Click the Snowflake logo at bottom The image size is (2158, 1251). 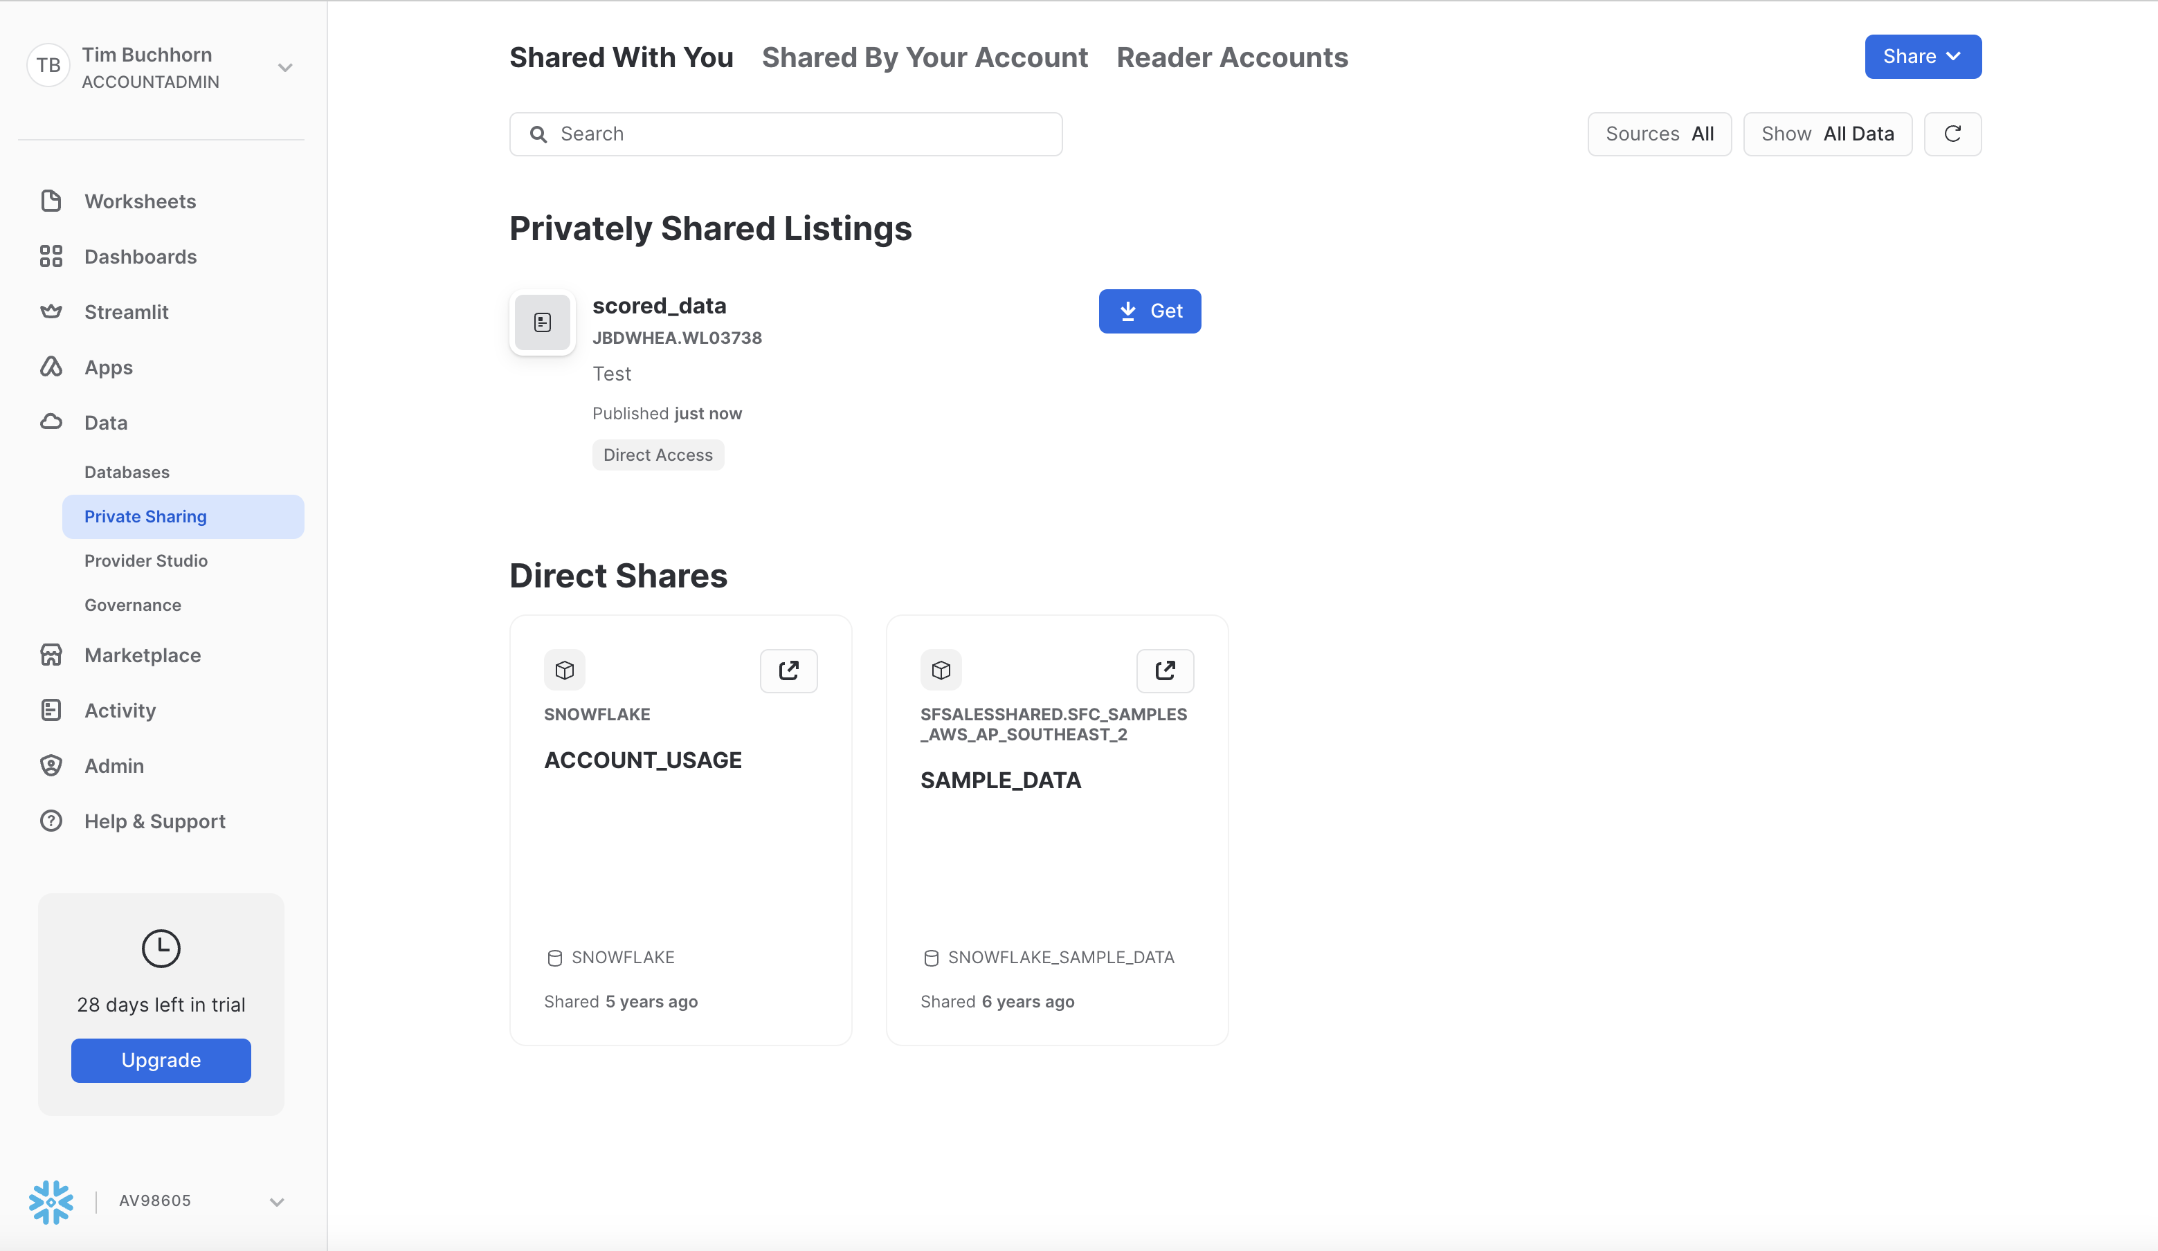click(x=51, y=1201)
